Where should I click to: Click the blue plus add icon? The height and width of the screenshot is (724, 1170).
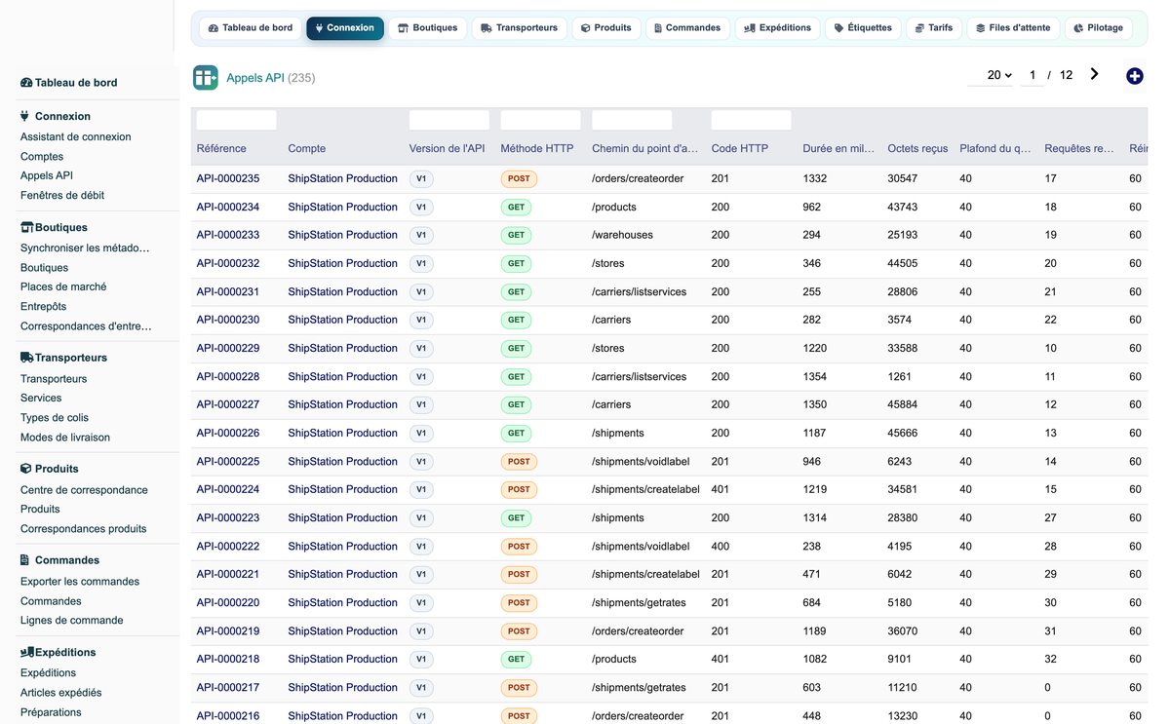tap(1134, 76)
